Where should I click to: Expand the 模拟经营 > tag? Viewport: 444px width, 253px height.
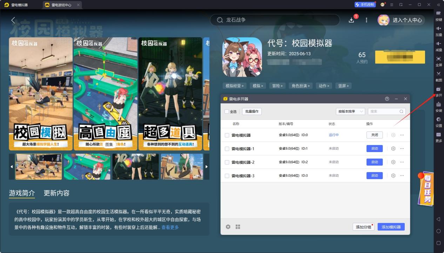pos(235,86)
